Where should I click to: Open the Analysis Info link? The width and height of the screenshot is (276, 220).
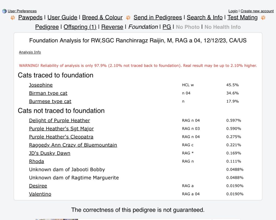point(30,52)
